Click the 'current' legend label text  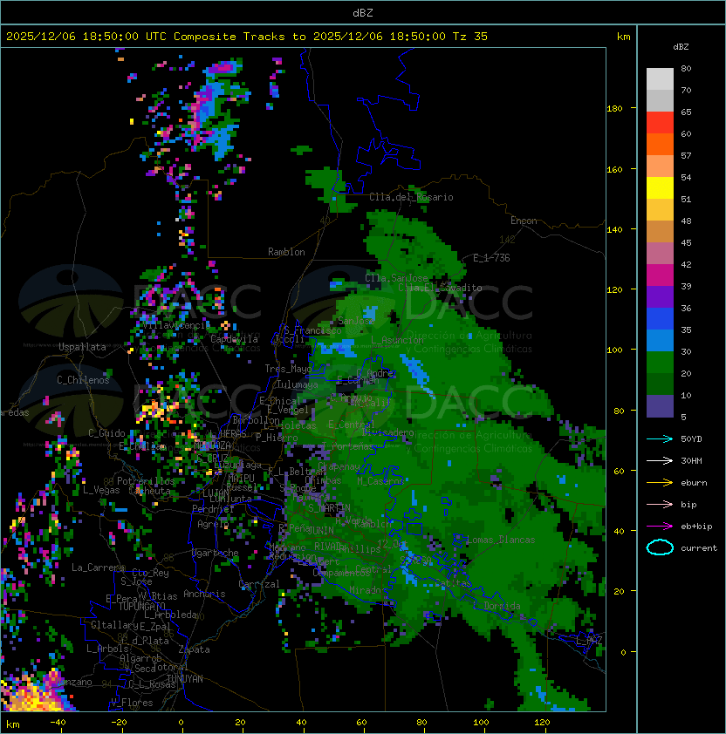[x=699, y=548]
